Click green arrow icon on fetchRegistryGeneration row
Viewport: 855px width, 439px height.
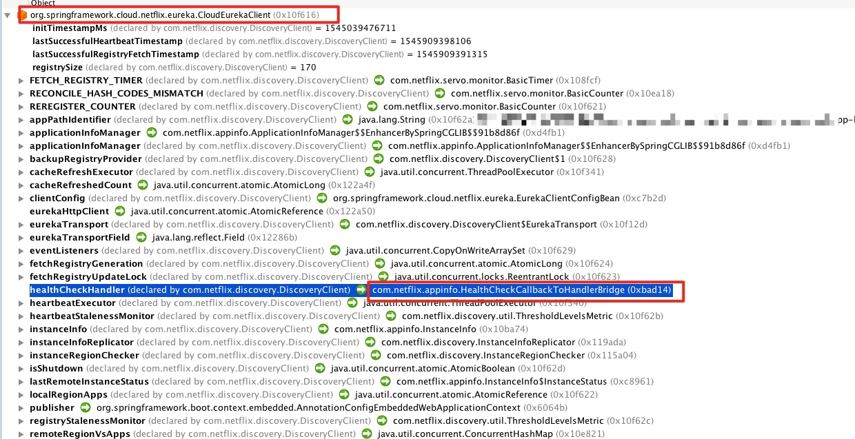380,263
